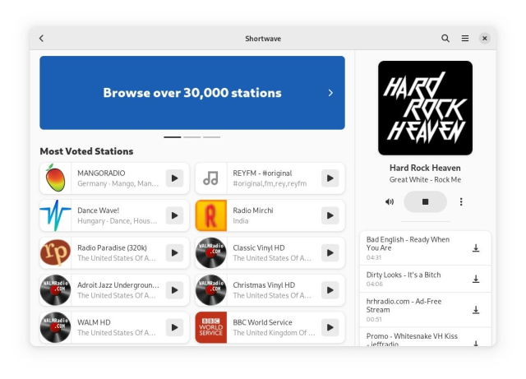Select Dirty Looks - It's a Bitch title
The height and width of the screenshot is (379, 526).
pyautogui.click(x=404, y=275)
